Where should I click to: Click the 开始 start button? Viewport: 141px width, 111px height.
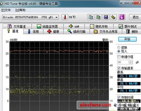(127, 39)
